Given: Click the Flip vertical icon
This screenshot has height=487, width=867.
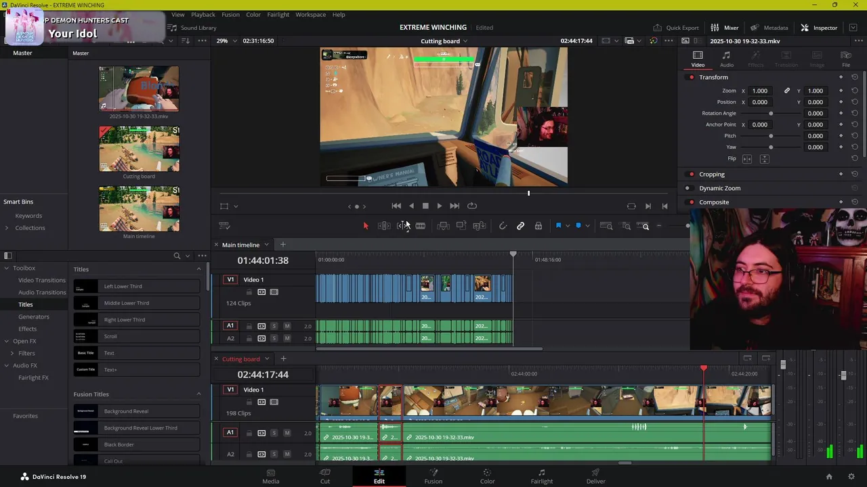Looking at the screenshot, I should 764,158.
